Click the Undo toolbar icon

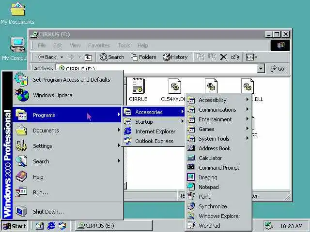[x=235, y=57]
